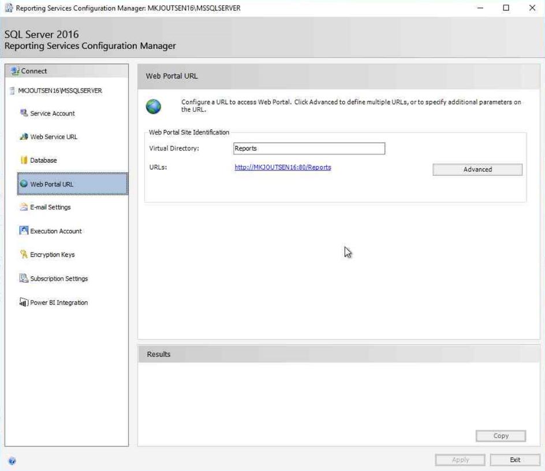Click the Web Portal URL globe icon in sidebar
This screenshot has width=545, height=471.
click(24, 183)
